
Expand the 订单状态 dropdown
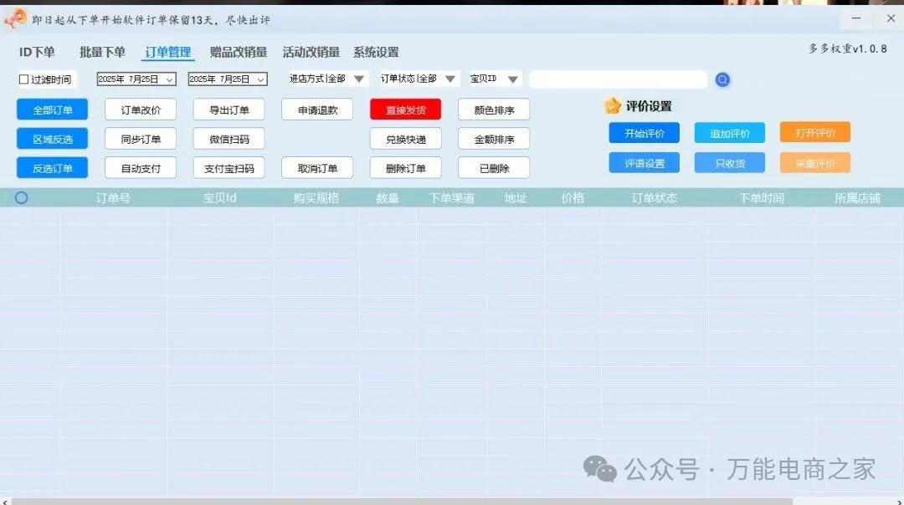point(450,79)
